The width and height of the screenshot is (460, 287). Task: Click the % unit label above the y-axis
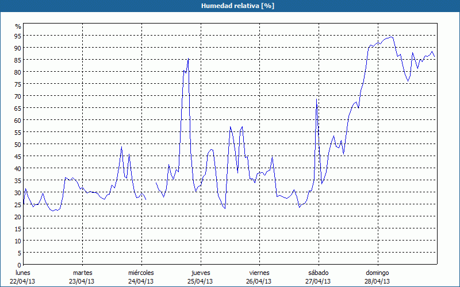click(18, 26)
